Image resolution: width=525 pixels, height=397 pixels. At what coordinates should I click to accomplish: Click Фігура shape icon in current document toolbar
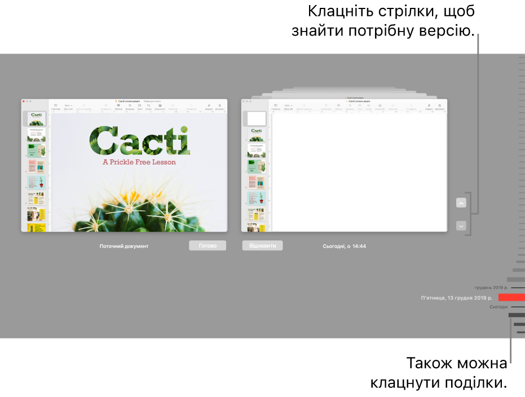(x=149, y=105)
